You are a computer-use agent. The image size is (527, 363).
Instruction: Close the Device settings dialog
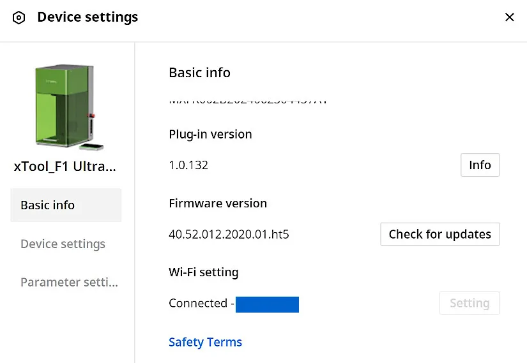pos(510,17)
